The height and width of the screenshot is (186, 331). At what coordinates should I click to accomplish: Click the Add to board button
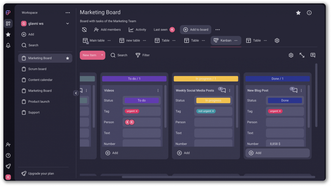(x=196, y=30)
